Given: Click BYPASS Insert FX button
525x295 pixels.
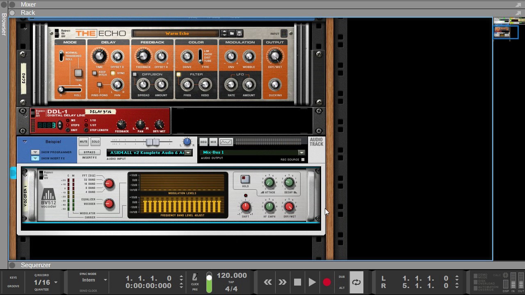Looking at the screenshot, I should pos(89,152).
